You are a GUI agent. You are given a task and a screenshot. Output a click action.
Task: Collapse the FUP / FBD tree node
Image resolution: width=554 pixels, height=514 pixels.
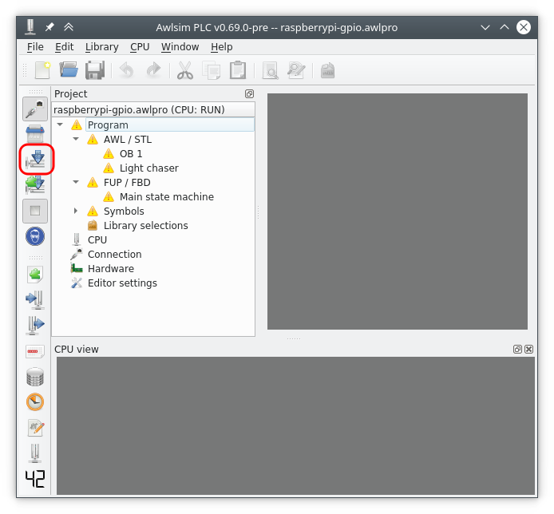(x=76, y=182)
